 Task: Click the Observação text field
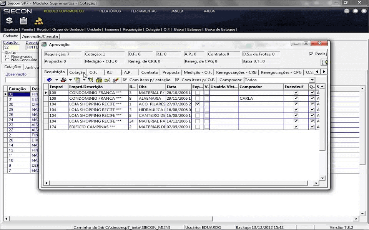pyautogui.click(x=22, y=80)
